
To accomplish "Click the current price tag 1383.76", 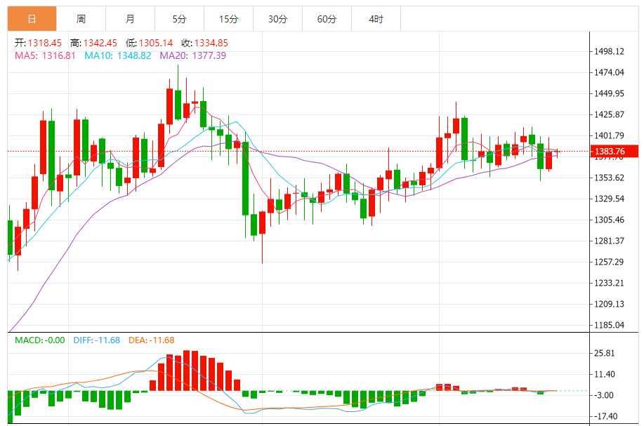I will click(x=615, y=152).
